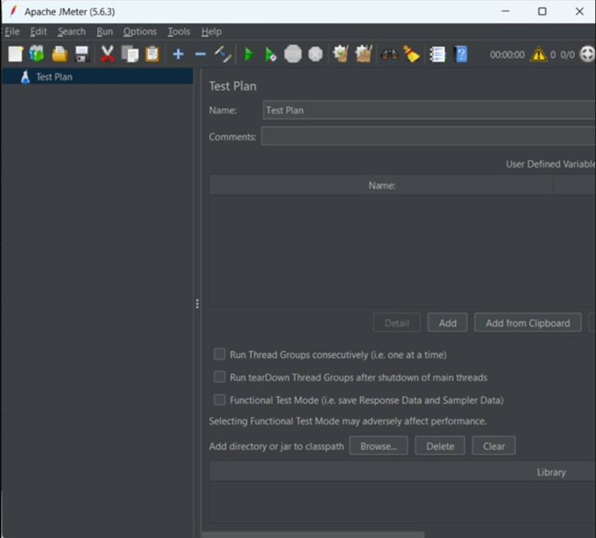Viewport: 596px width, 538px height.
Task: Click the Detail button
Action: [397, 322]
